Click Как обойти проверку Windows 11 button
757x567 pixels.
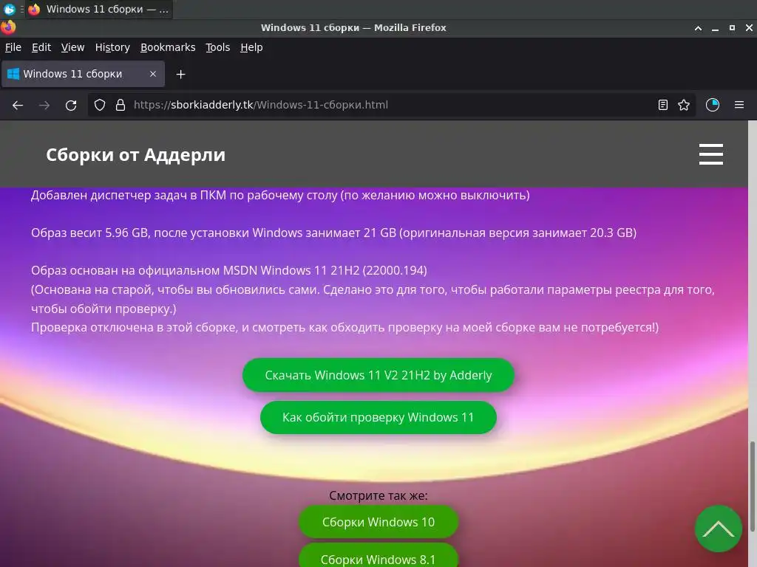pos(378,417)
